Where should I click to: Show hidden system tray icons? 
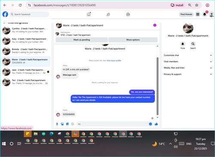pyautogui.click(x=170, y=144)
